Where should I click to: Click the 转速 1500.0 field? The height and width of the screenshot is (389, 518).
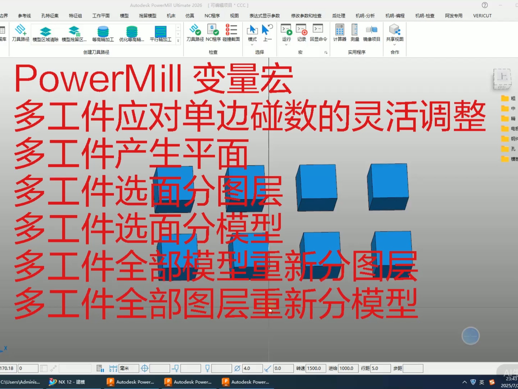coord(316,368)
